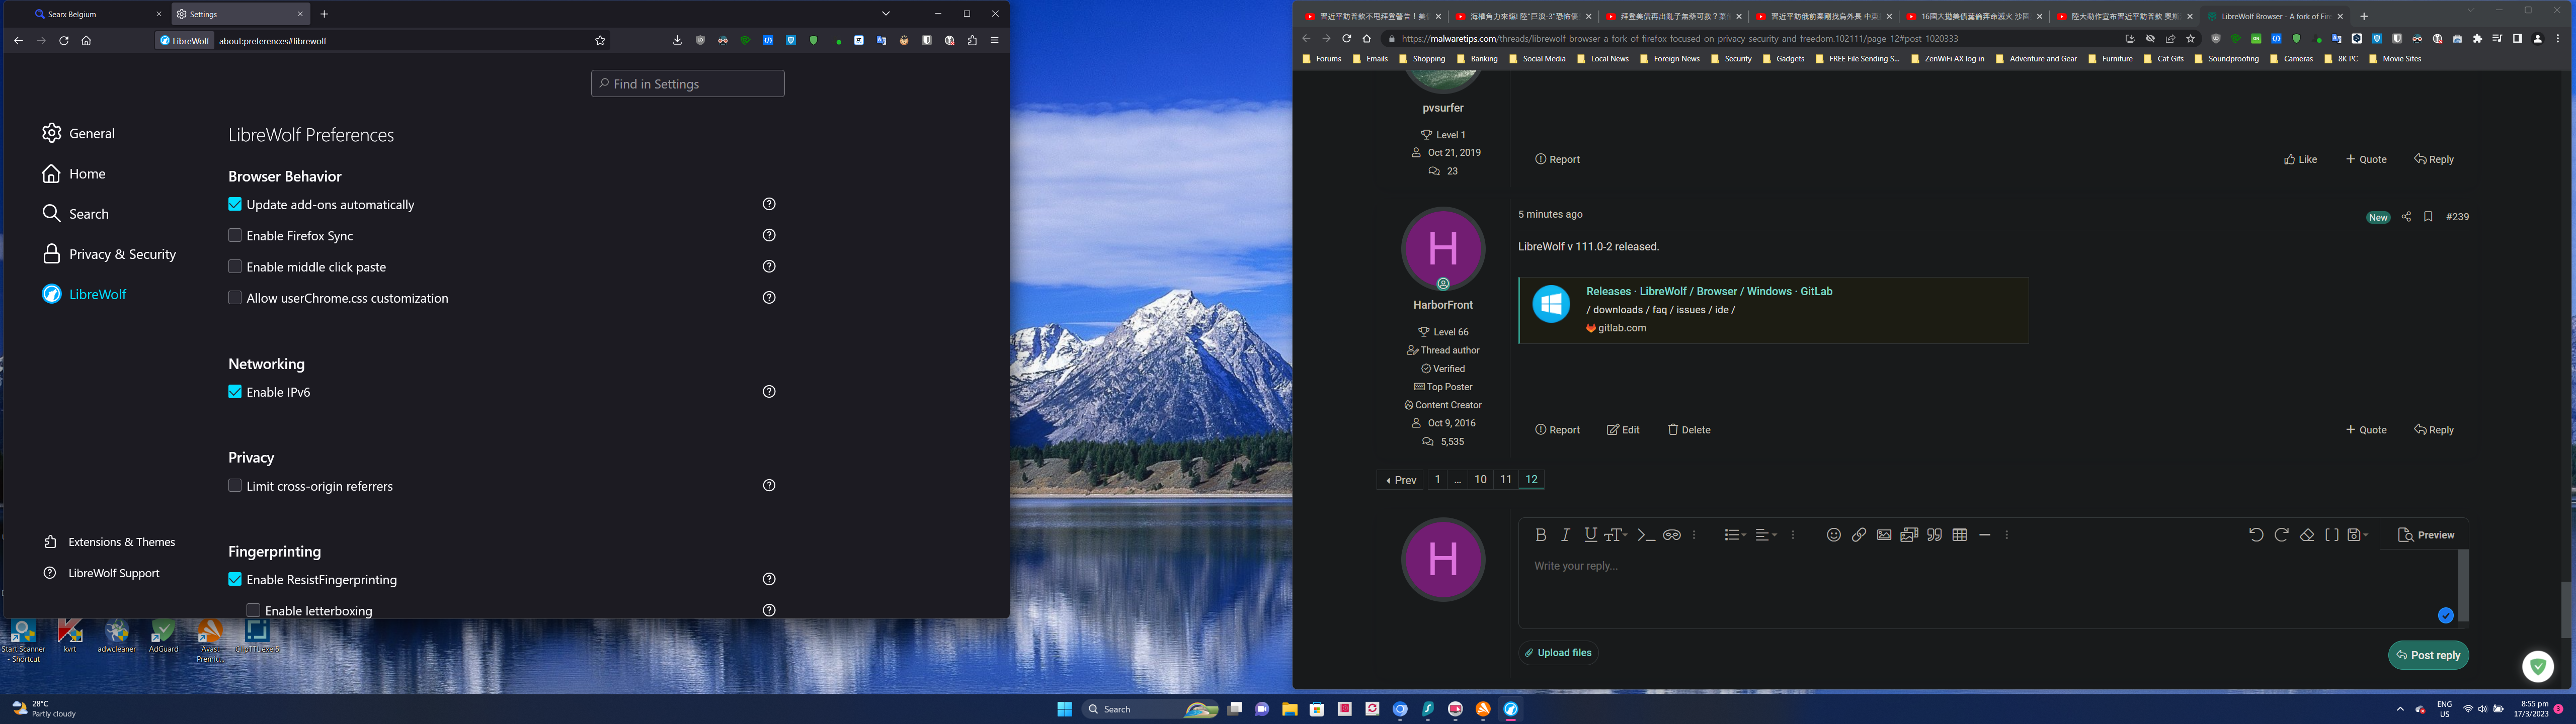This screenshot has height=724, width=2576.
Task: Click the Post reply button
Action: click(2428, 655)
